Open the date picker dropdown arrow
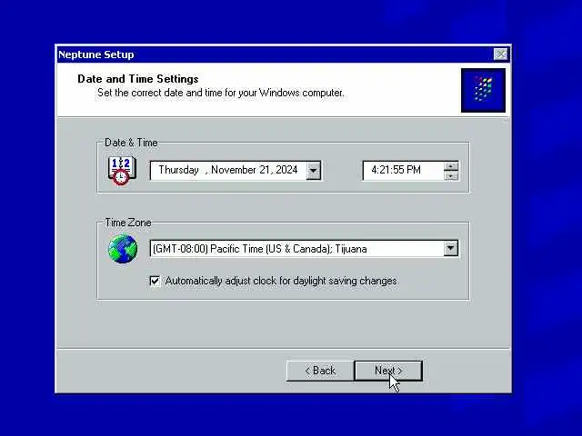This screenshot has height=436, width=582. tap(314, 171)
